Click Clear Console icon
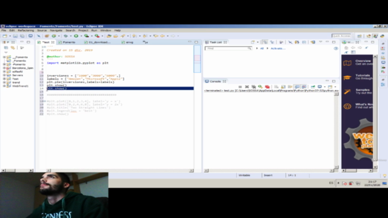 coord(276,87)
